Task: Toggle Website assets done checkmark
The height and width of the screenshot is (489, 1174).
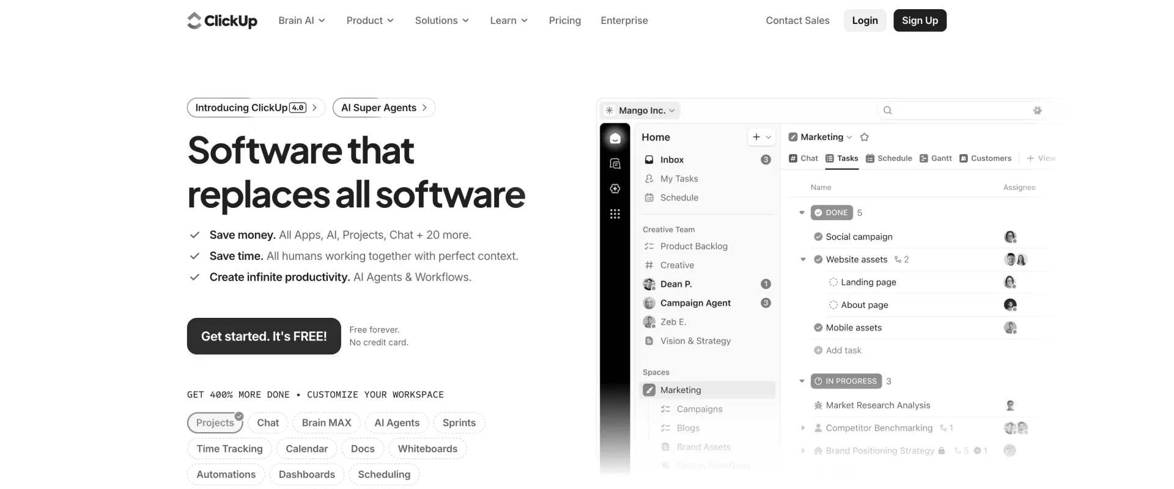Action: pyautogui.click(x=818, y=259)
